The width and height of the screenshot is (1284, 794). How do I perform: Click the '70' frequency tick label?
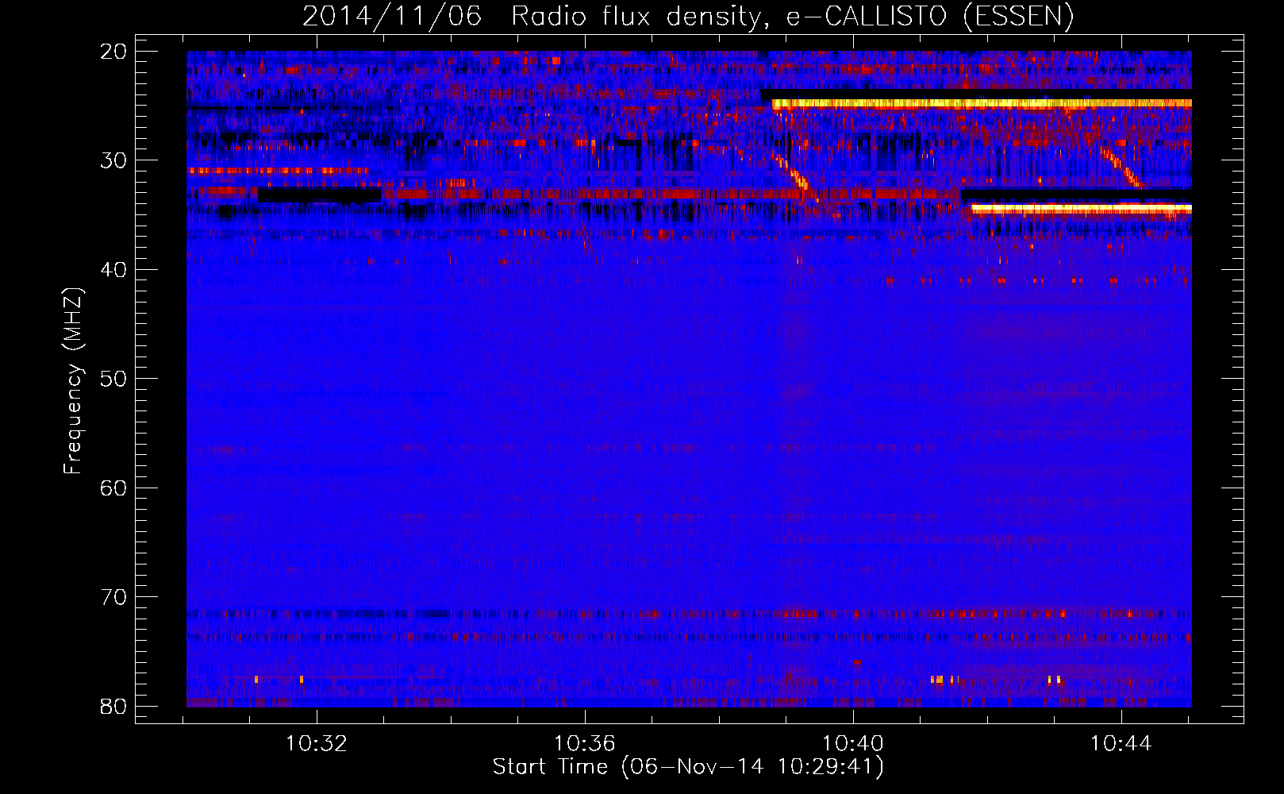(114, 597)
